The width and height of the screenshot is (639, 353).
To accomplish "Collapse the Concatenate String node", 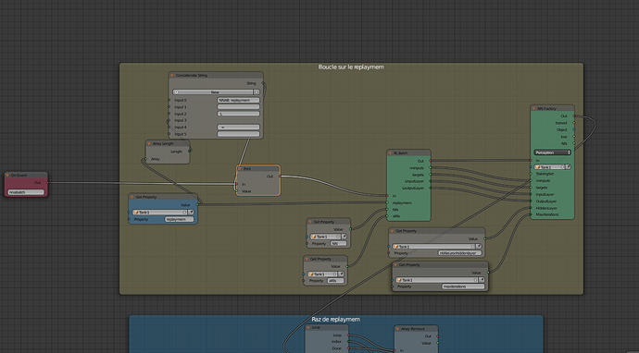I will tap(172, 75).
